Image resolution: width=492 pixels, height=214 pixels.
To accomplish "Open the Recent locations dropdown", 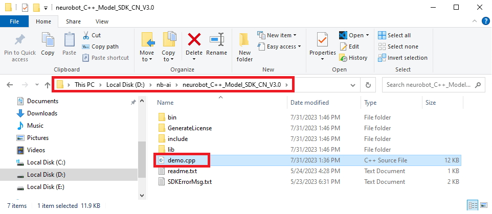I will (37, 85).
